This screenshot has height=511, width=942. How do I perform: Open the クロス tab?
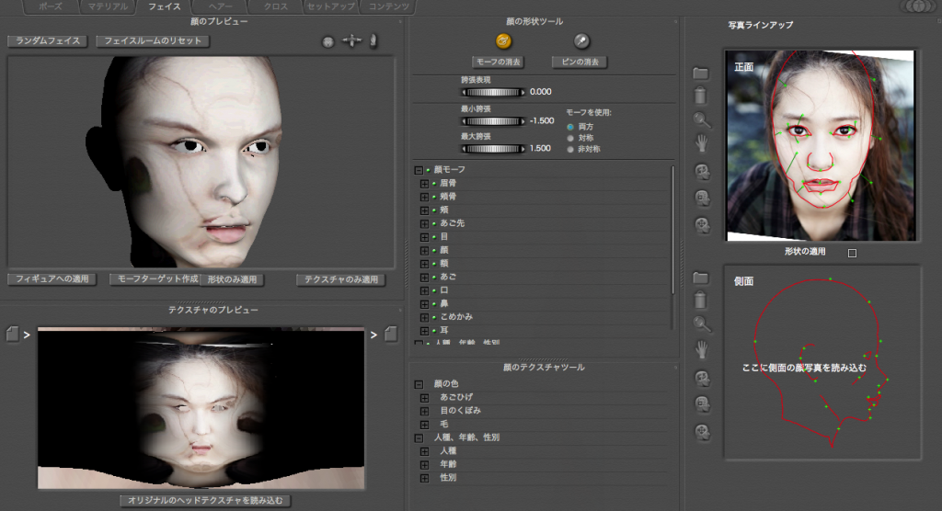[x=276, y=6]
